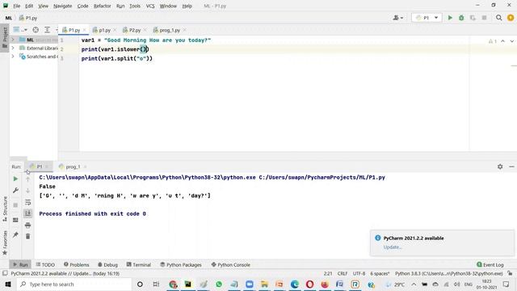Toggle scroll to end of console
This screenshot has height=291, width=517.
coord(27,213)
